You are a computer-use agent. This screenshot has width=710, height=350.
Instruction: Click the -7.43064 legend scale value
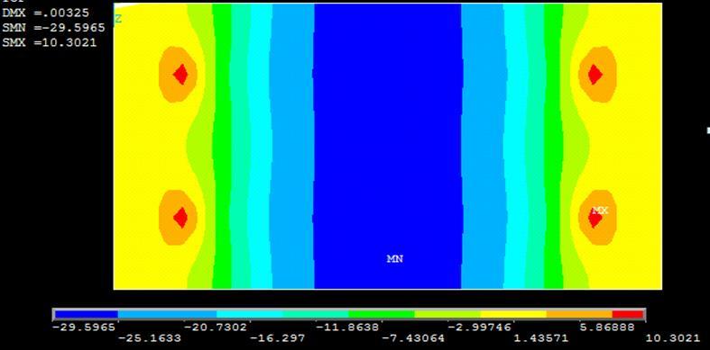[x=413, y=338]
